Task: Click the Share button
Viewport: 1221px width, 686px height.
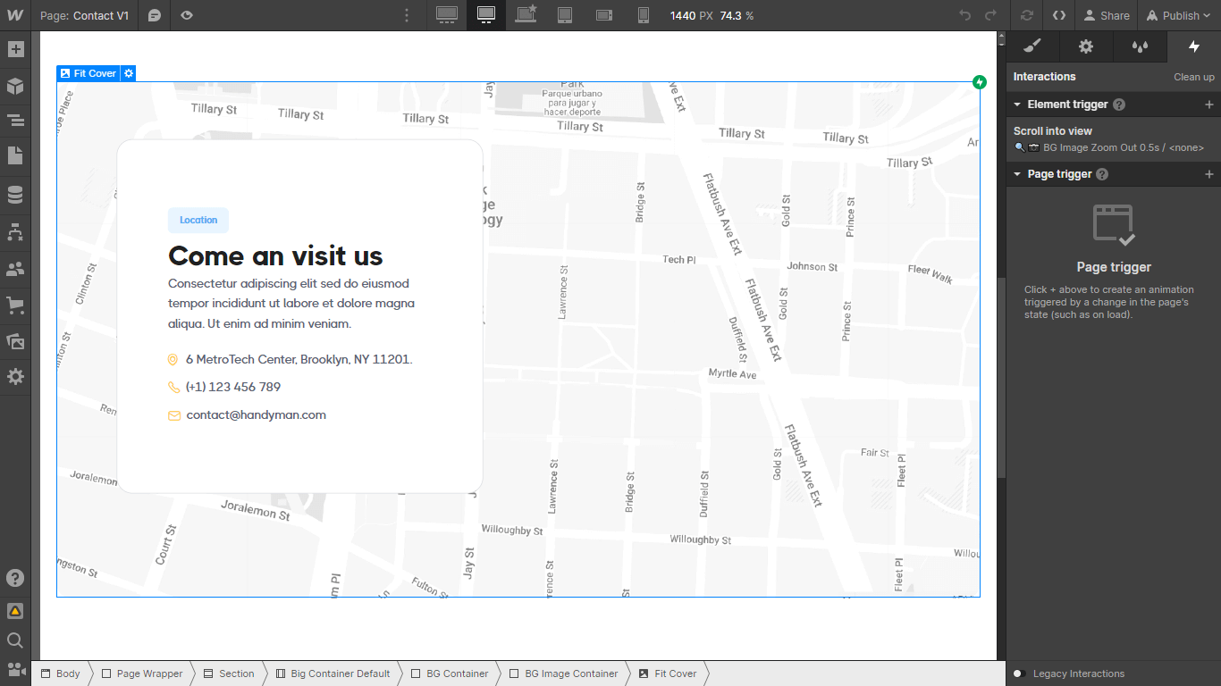Action: point(1107,15)
